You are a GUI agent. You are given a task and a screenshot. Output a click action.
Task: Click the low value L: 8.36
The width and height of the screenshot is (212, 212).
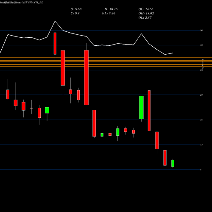[x=110, y=14]
